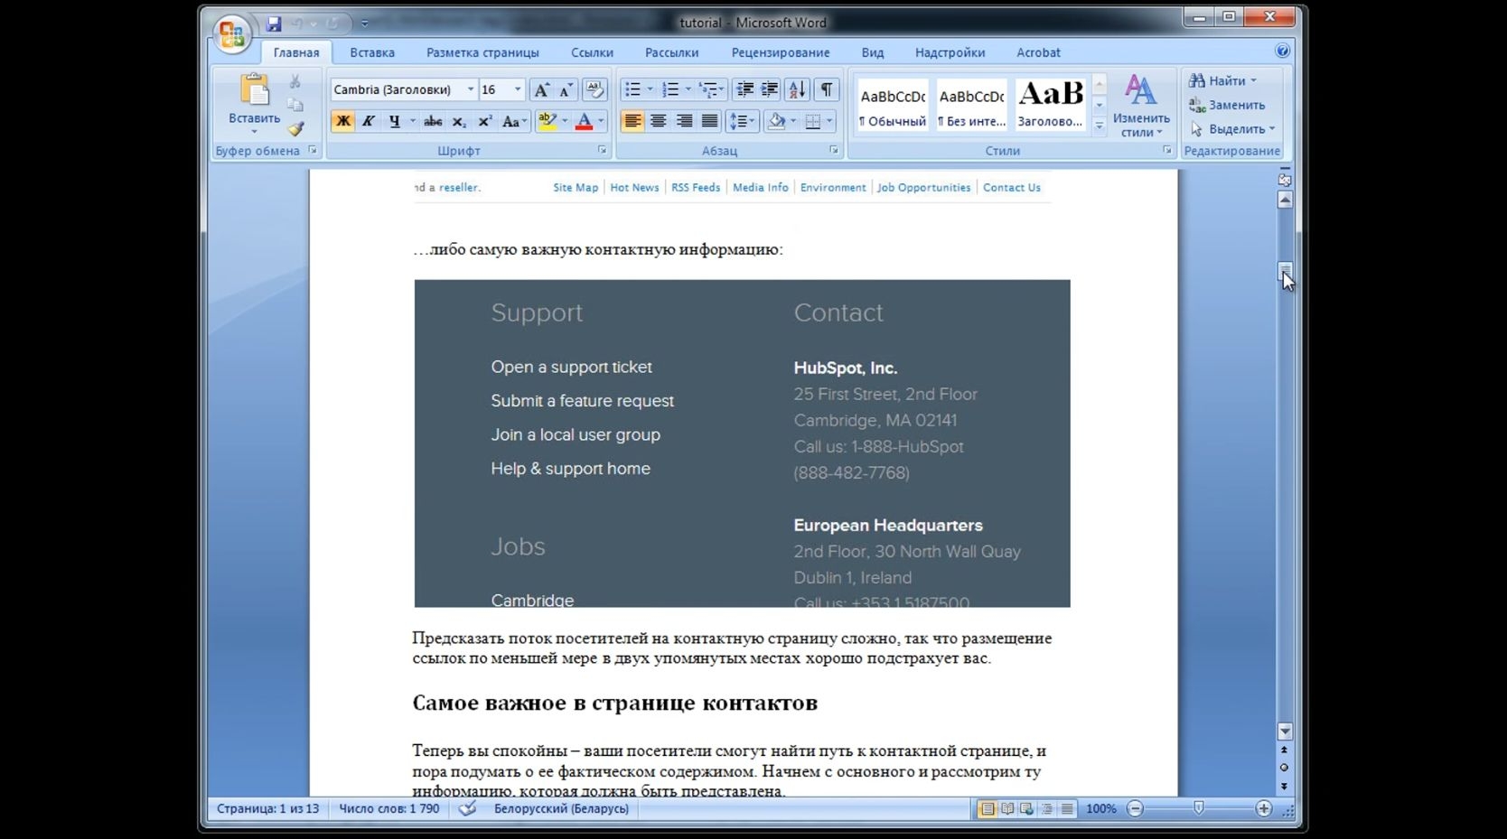
Task: Apply the Заголовок heading style
Action: point(1050,105)
